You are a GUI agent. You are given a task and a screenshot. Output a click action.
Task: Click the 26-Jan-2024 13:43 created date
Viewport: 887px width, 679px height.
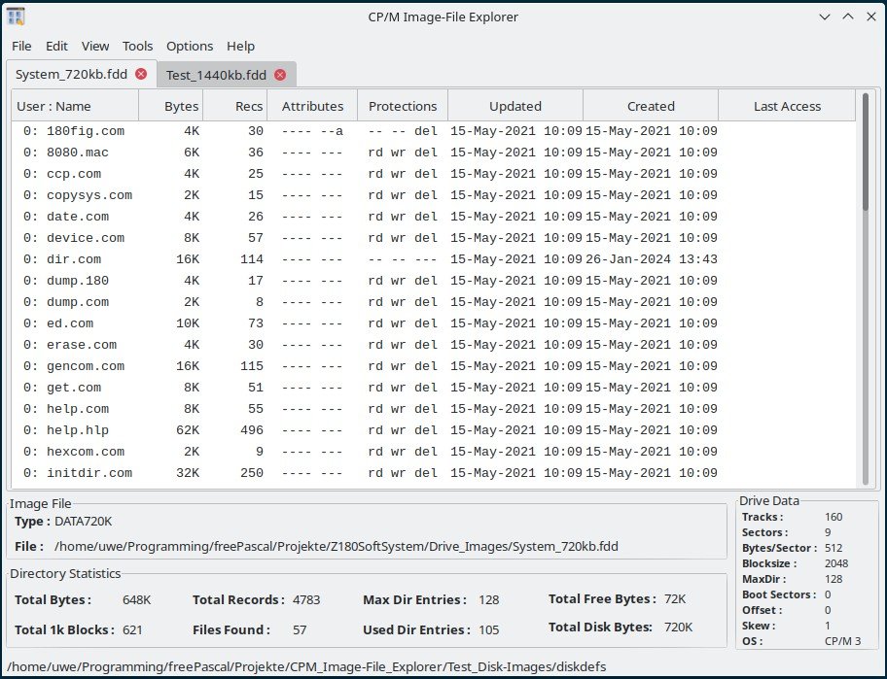[651, 259]
